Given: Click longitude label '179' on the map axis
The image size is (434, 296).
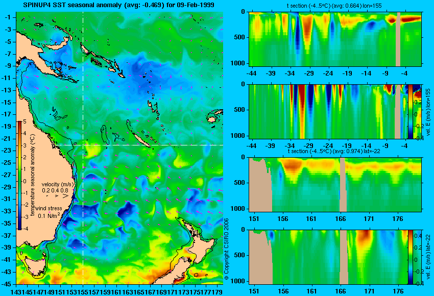Looking at the screenshot, I should click(218, 291).
